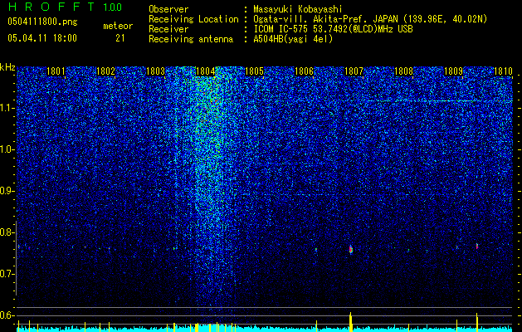522x332 pixels.
Task: Click the HROFFT 1.0.0 title text
Action: (x=65, y=7)
